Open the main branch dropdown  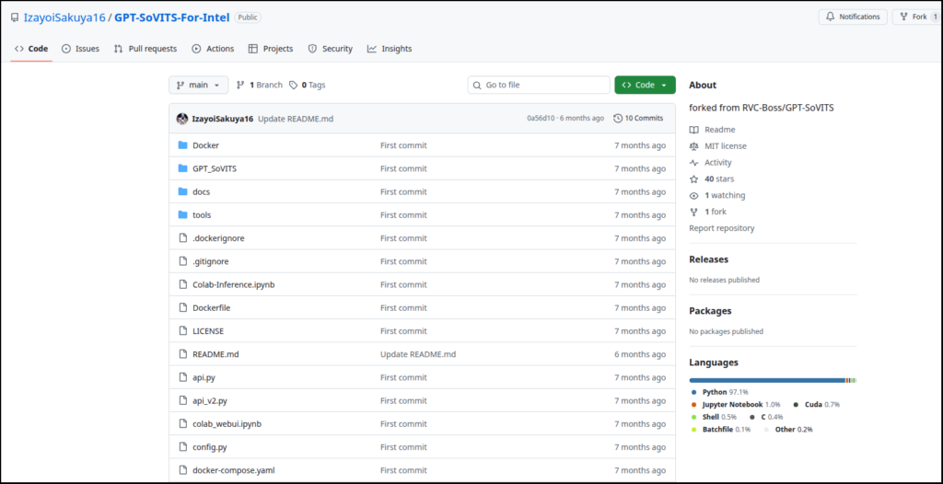[198, 85]
